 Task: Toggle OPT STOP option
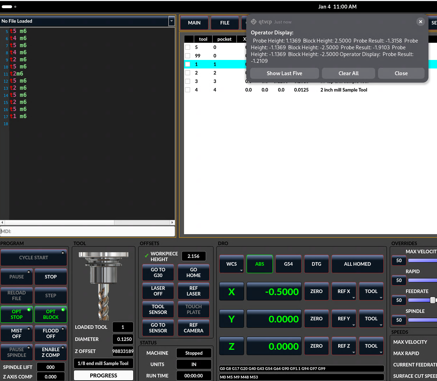pyautogui.click(x=17, y=314)
